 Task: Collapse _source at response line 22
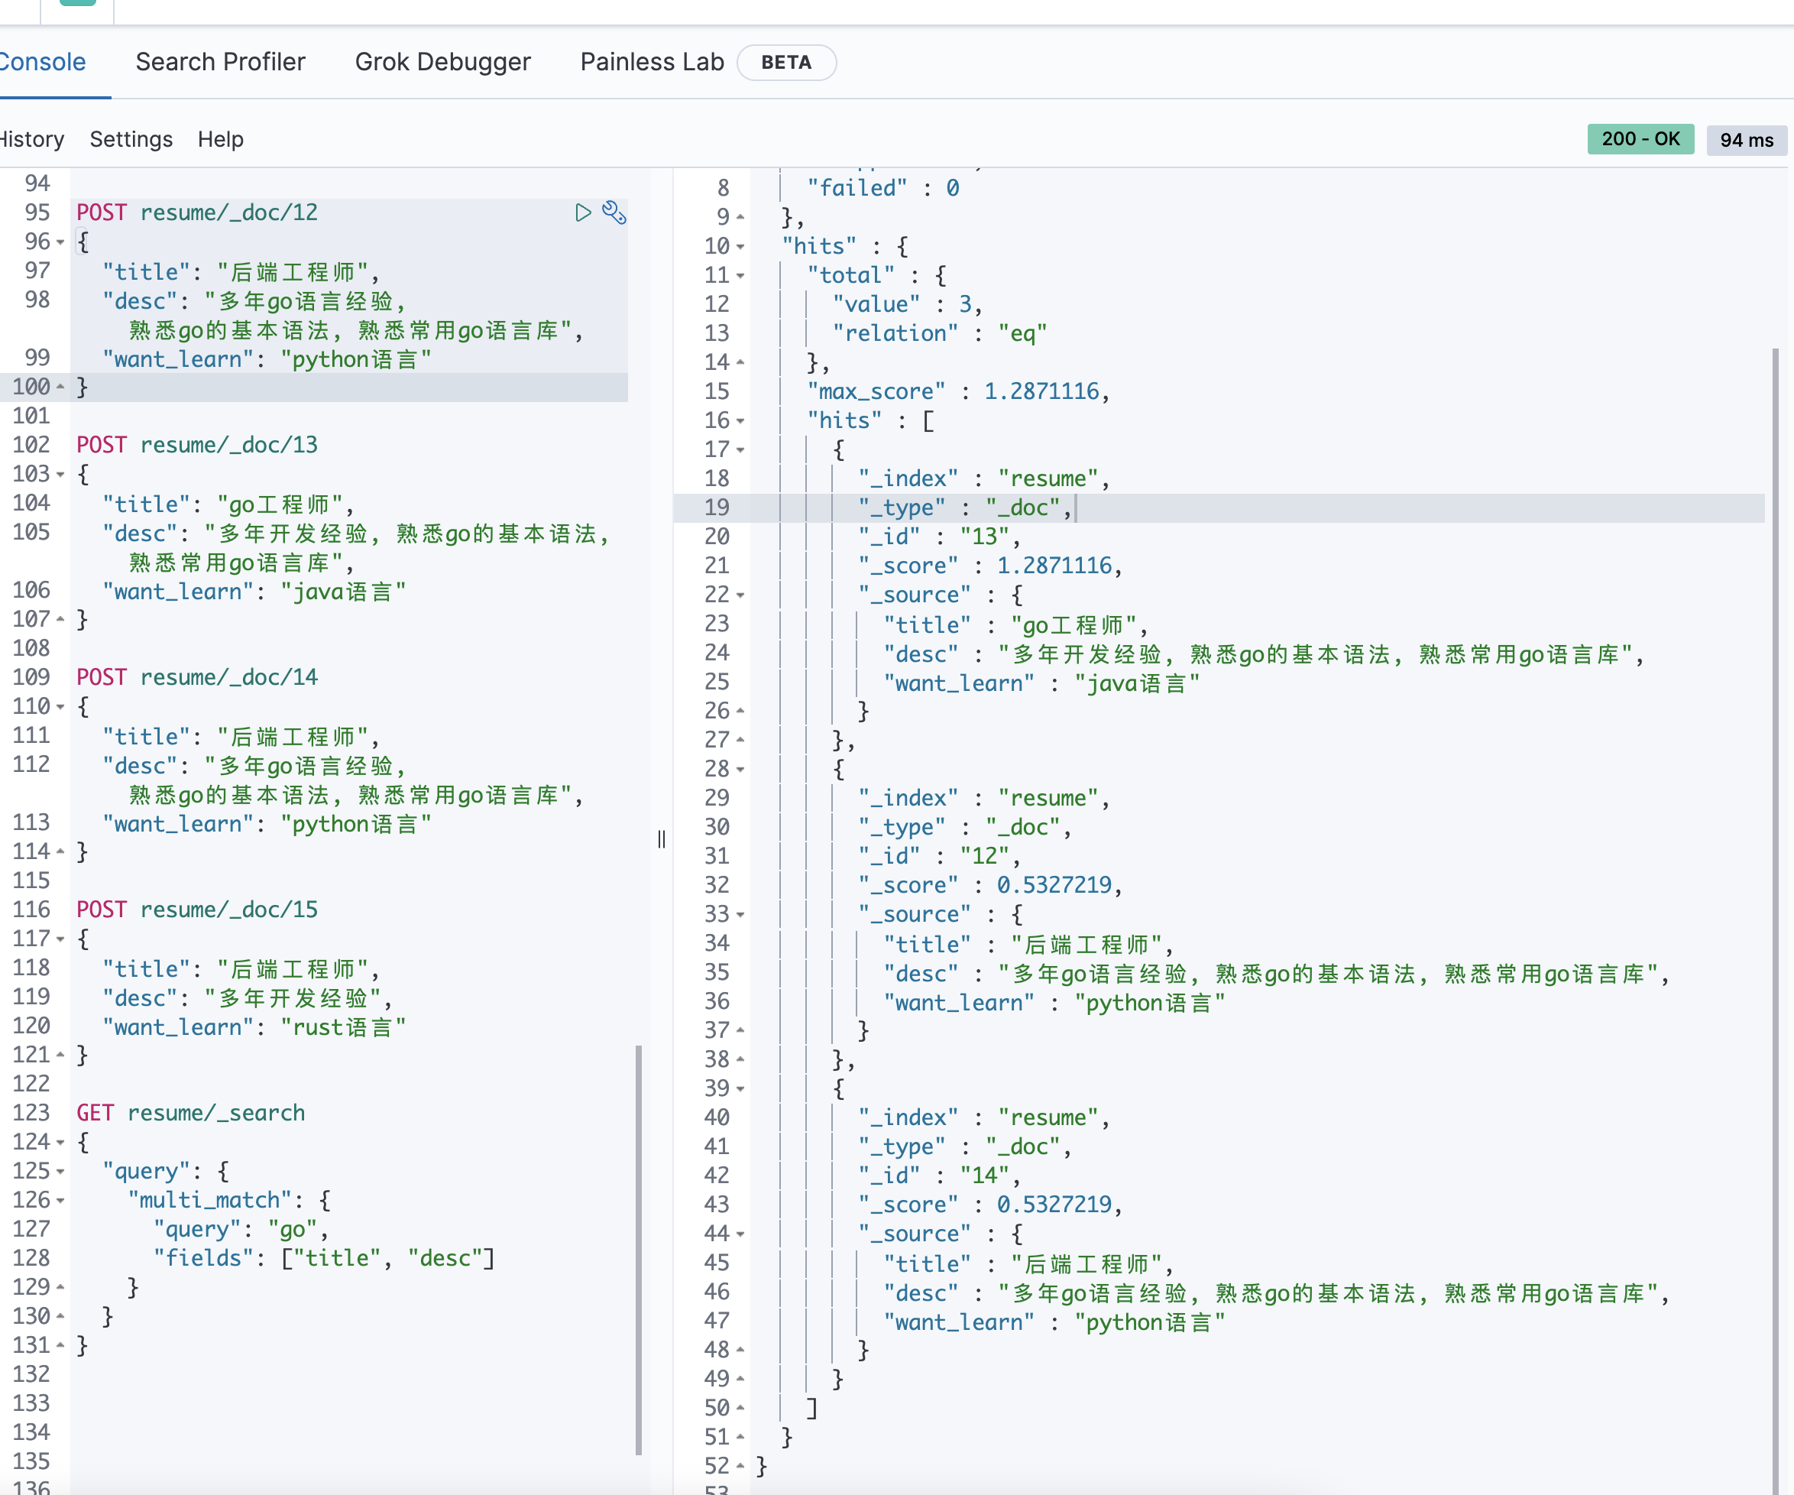tap(740, 595)
